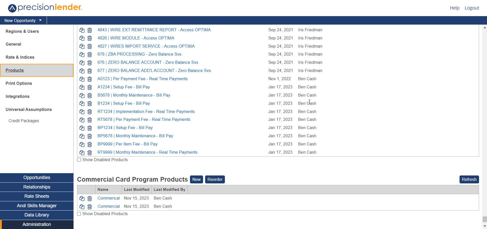Open the New Opportunity dropdown
Viewport: 487px width, 229px height.
(x=23, y=20)
